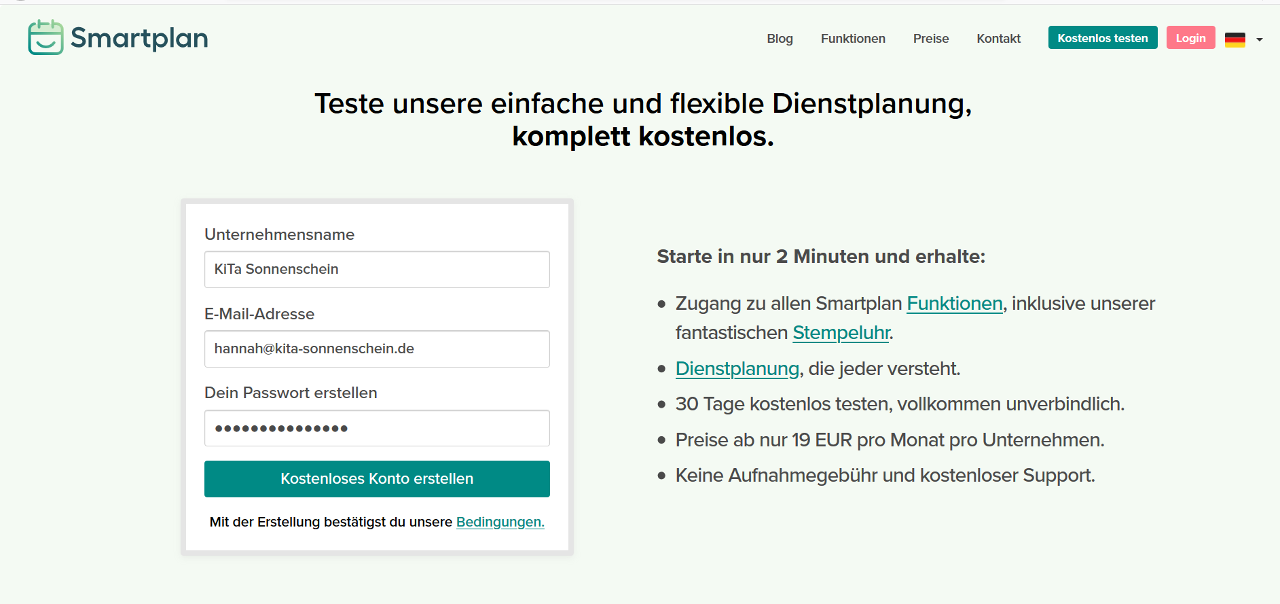
Task: Navigate to the Kontakt page
Action: pyautogui.click(x=998, y=39)
